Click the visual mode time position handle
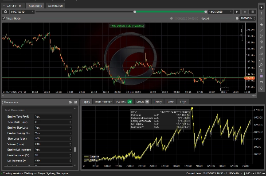 171,19
